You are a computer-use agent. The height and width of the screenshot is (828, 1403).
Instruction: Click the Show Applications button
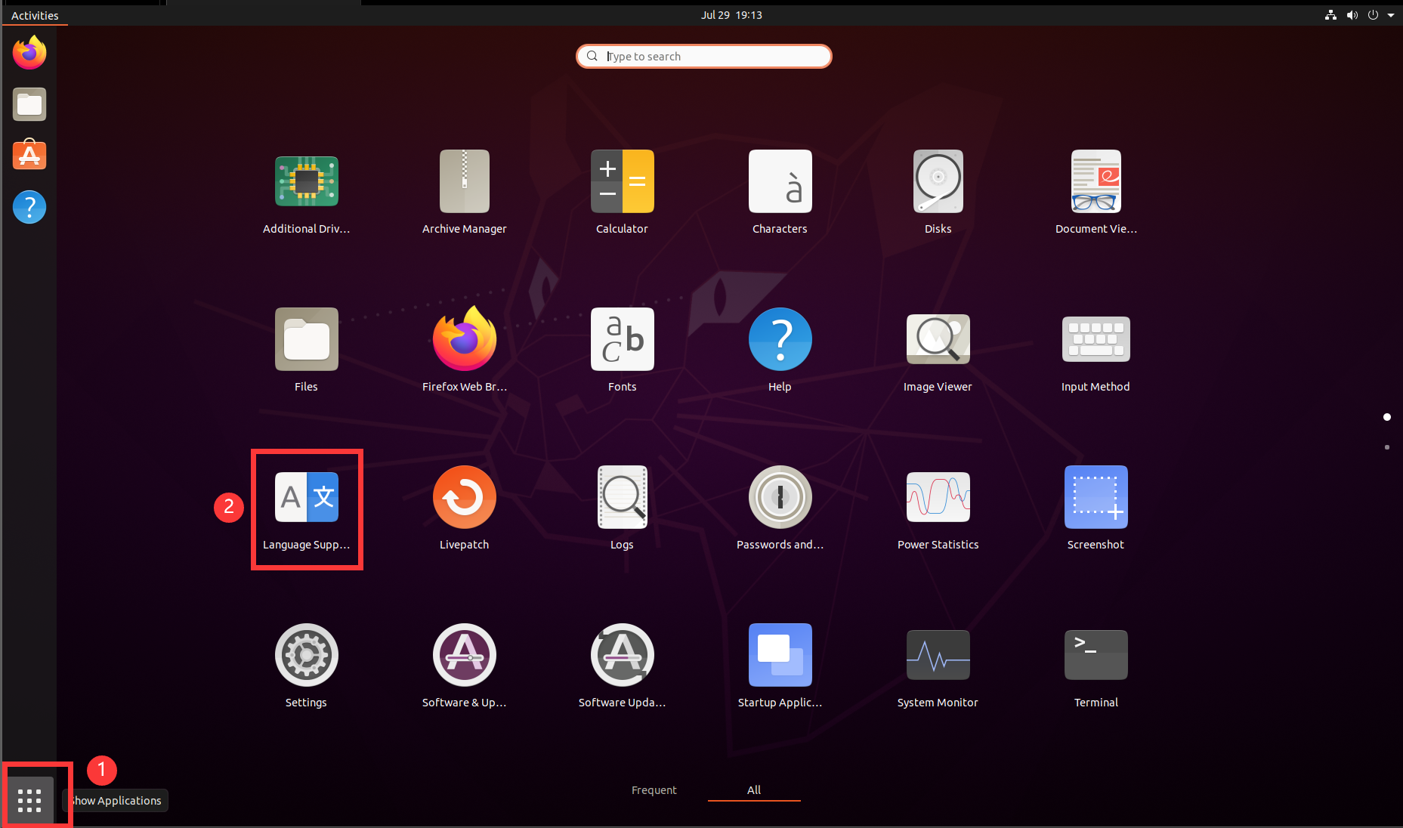[29, 799]
